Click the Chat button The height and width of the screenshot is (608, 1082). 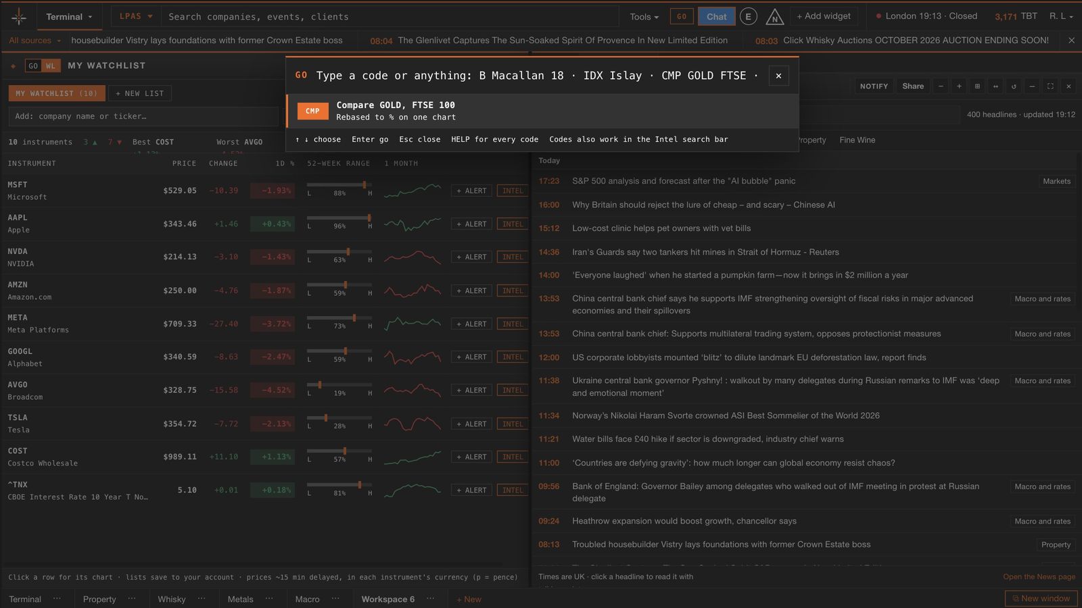coord(716,17)
